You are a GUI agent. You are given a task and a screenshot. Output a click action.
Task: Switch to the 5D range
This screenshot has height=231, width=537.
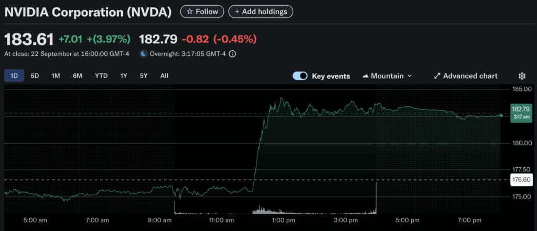point(35,76)
